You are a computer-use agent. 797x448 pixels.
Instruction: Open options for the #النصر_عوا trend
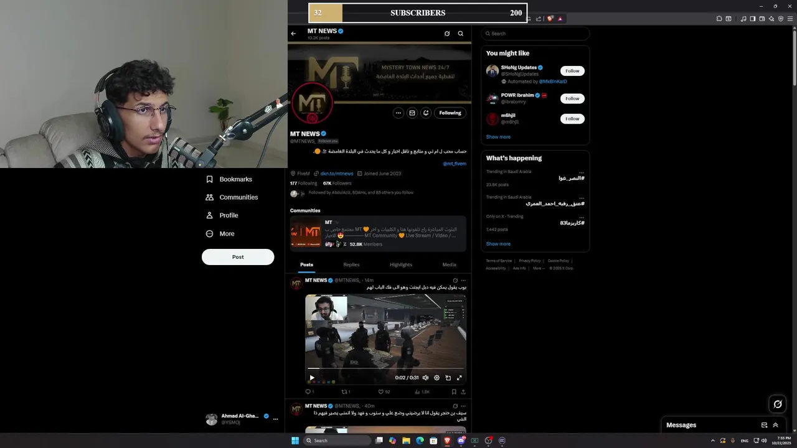click(x=582, y=172)
